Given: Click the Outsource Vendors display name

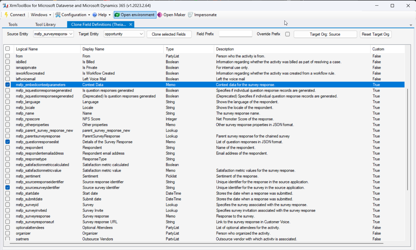Looking at the screenshot, I should click(98, 239).
